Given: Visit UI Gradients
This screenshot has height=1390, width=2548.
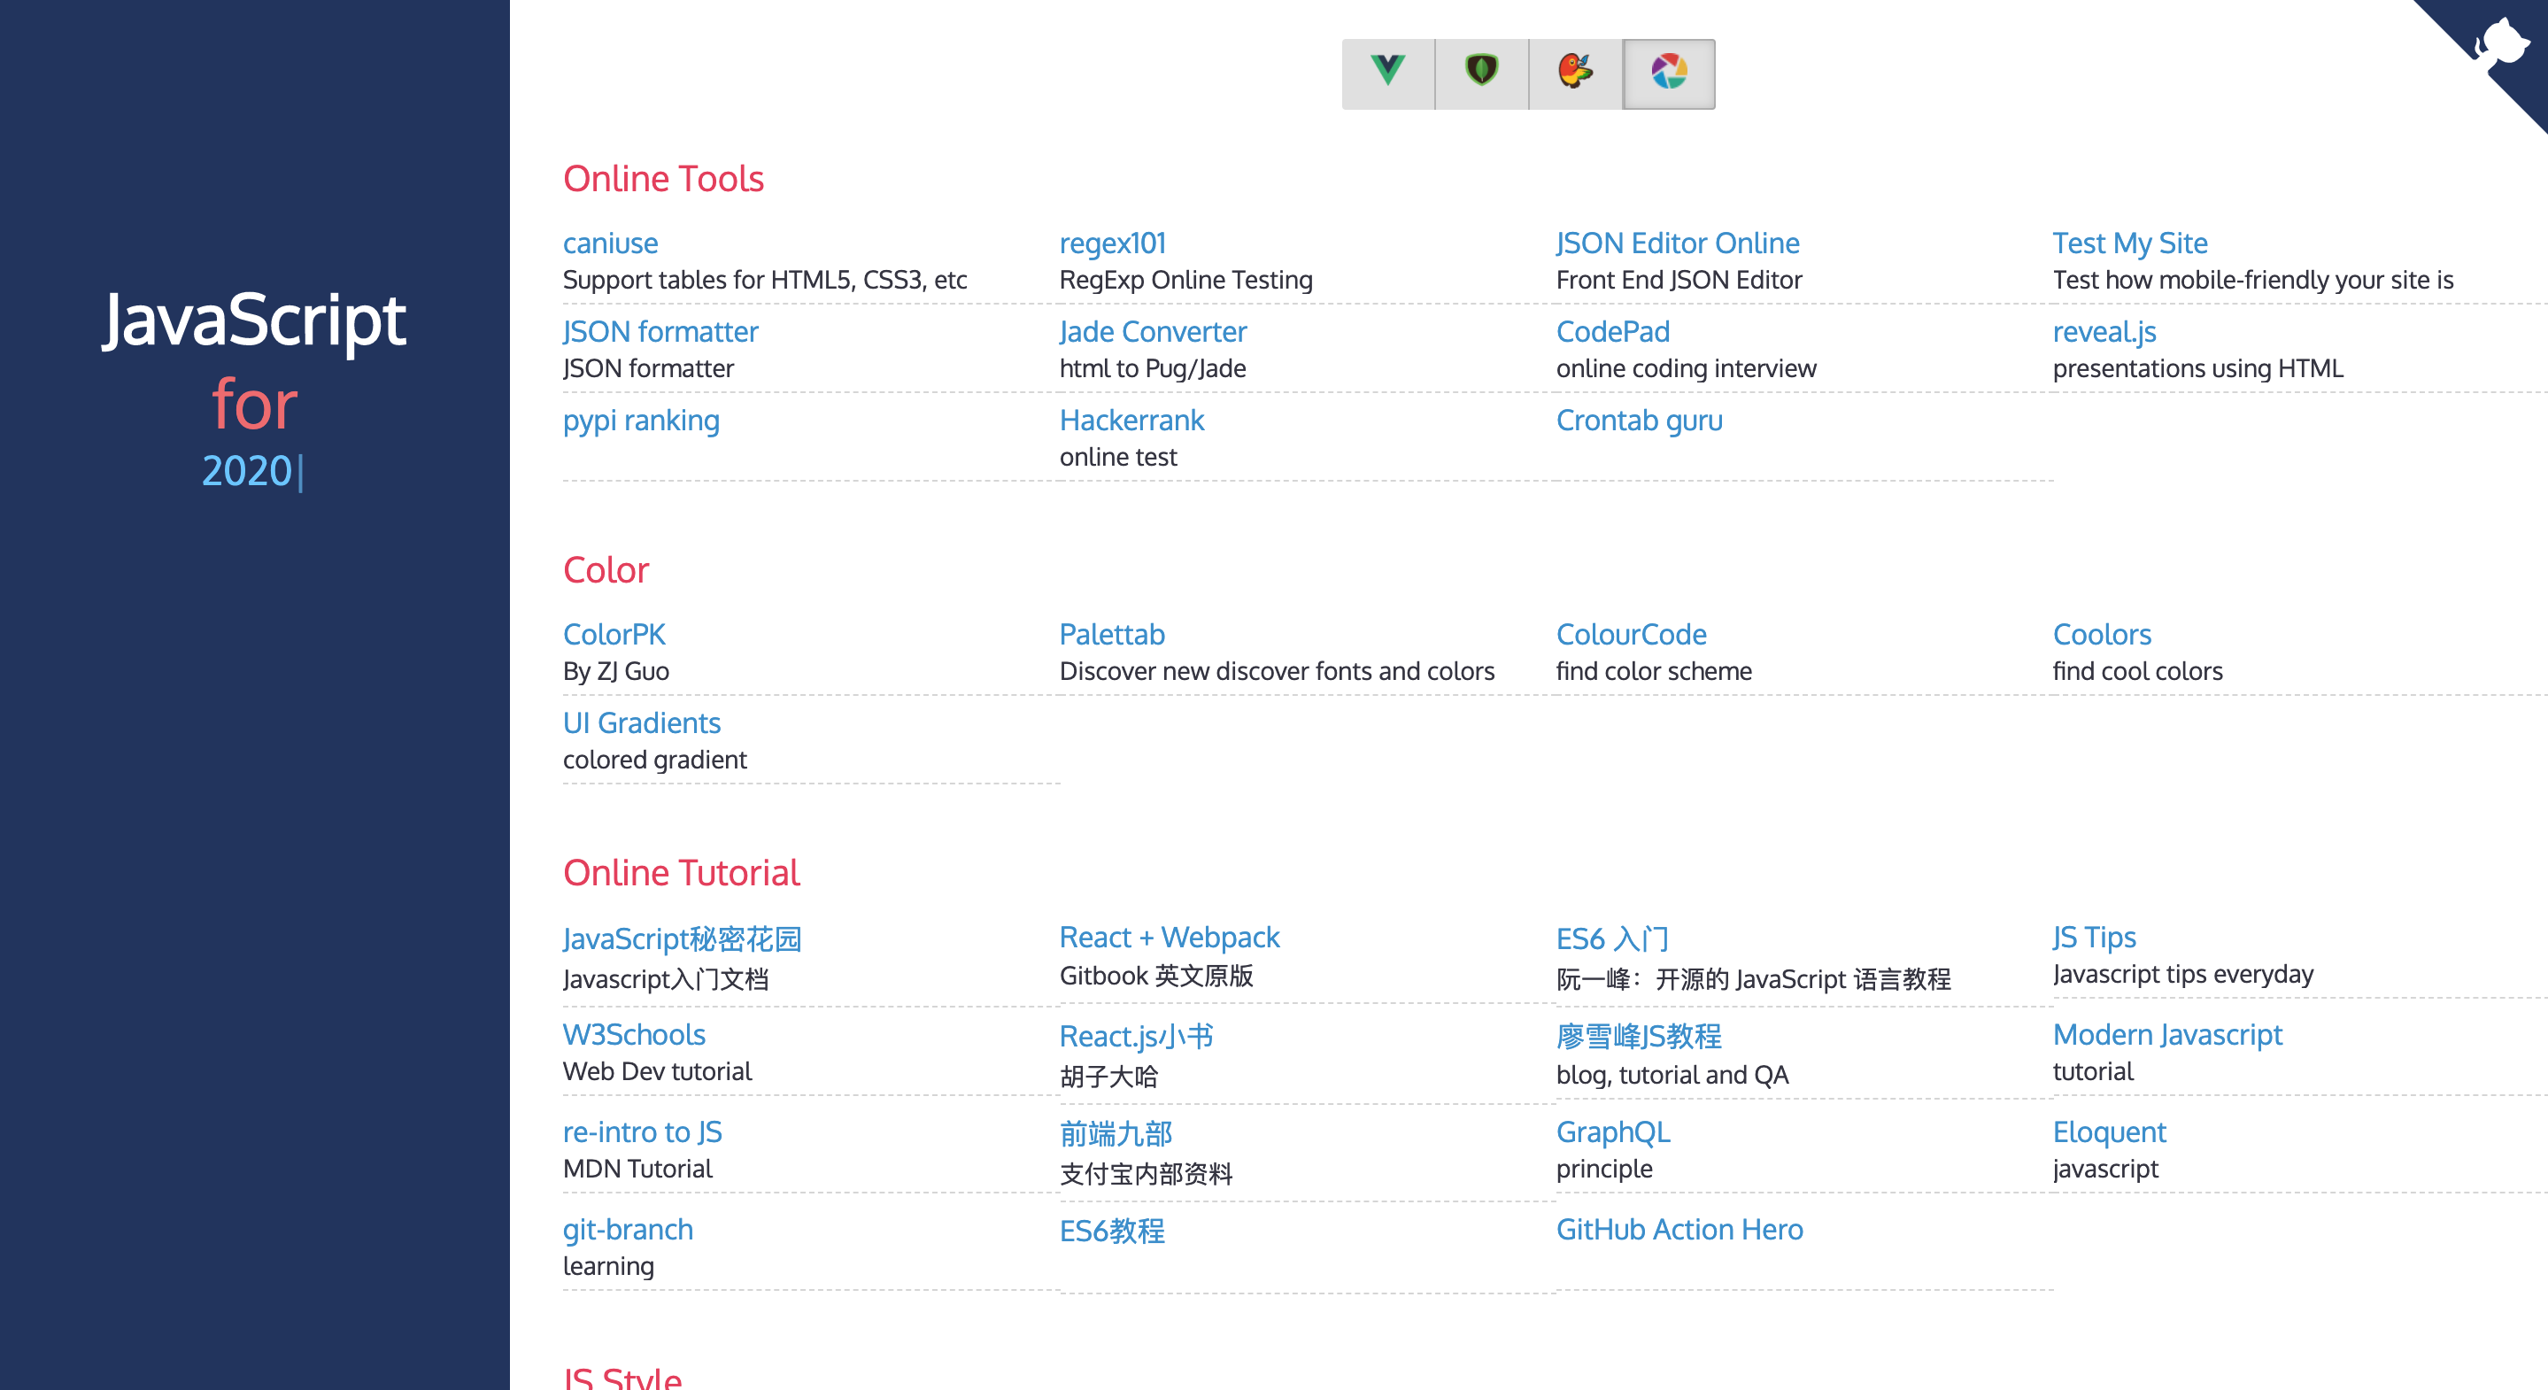Looking at the screenshot, I should coord(641,723).
